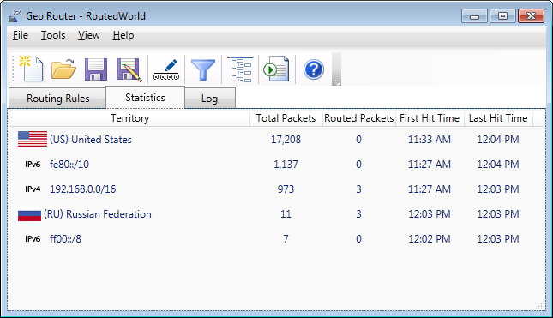Select the (RU) Russian Federation row
553x318 pixels.
click(x=276, y=214)
